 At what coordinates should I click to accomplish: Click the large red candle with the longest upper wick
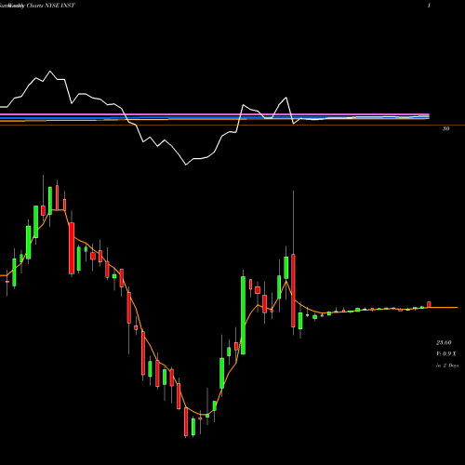293,290
